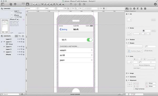Expand Layer 4 disclosure triangle
This screenshot has height=96, width=158.
(x=4, y=47)
